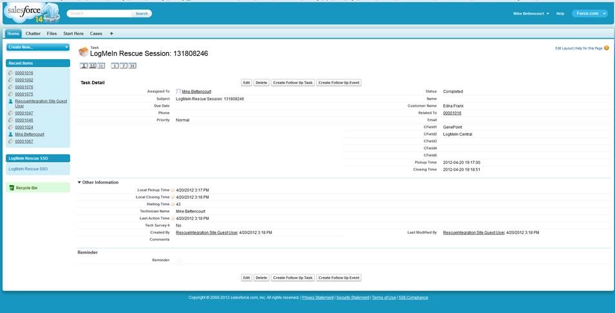Click the top Delete button
Image resolution: width=615 pixels, height=313 pixels.
(x=261, y=82)
